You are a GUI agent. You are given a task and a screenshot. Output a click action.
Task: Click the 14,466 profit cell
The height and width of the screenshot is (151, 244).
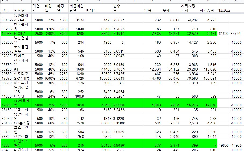click(x=152, y=78)
